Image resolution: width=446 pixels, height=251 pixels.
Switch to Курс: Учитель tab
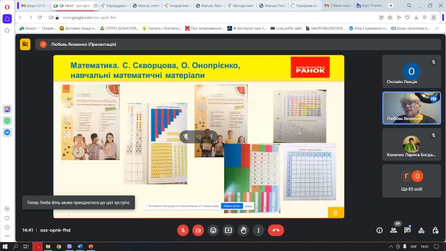click(369, 6)
